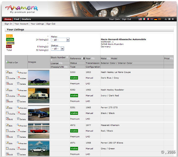Open the Status filter dropdown

[x=58, y=49]
